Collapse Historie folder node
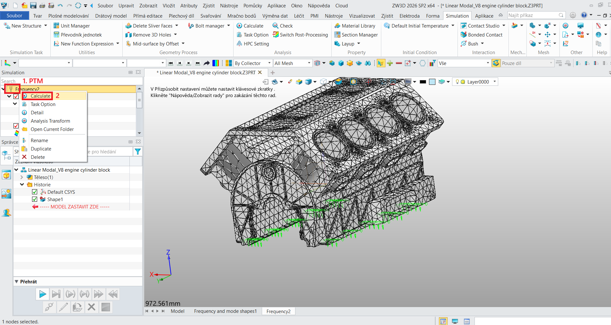The image size is (611, 325). coord(22,184)
